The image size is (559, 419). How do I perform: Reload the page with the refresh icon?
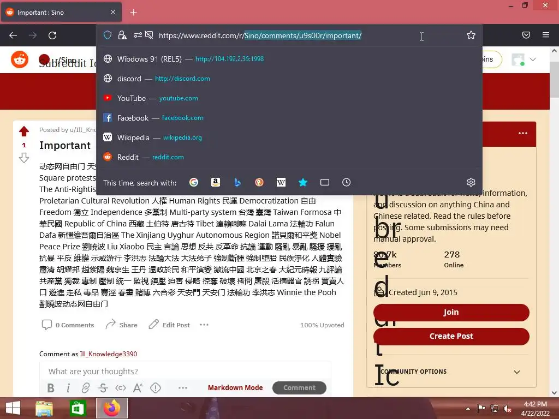[52, 35]
